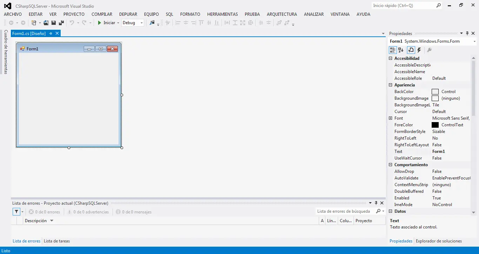This screenshot has width=479, height=254.
Task: Click the navigate forward arrow icon
Action: [x=23, y=23]
